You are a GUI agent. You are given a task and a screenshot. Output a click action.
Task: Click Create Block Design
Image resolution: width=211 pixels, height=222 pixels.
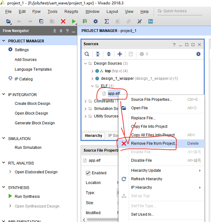point(32,104)
